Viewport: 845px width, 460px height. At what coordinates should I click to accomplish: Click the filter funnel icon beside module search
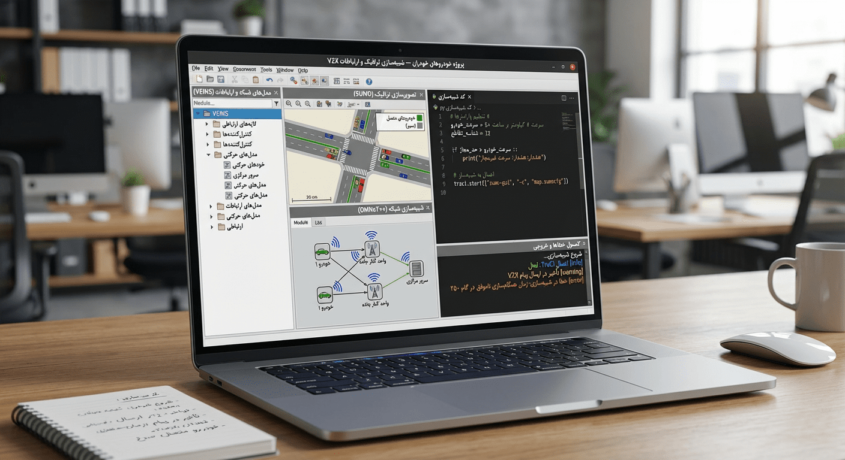tap(276, 104)
